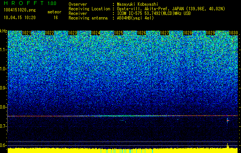Click the meteor echo burst near 1030
The height and width of the screenshot is (153, 241).
click(228, 121)
